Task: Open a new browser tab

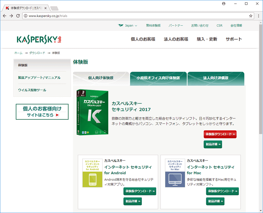Action: click(x=54, y=8)
